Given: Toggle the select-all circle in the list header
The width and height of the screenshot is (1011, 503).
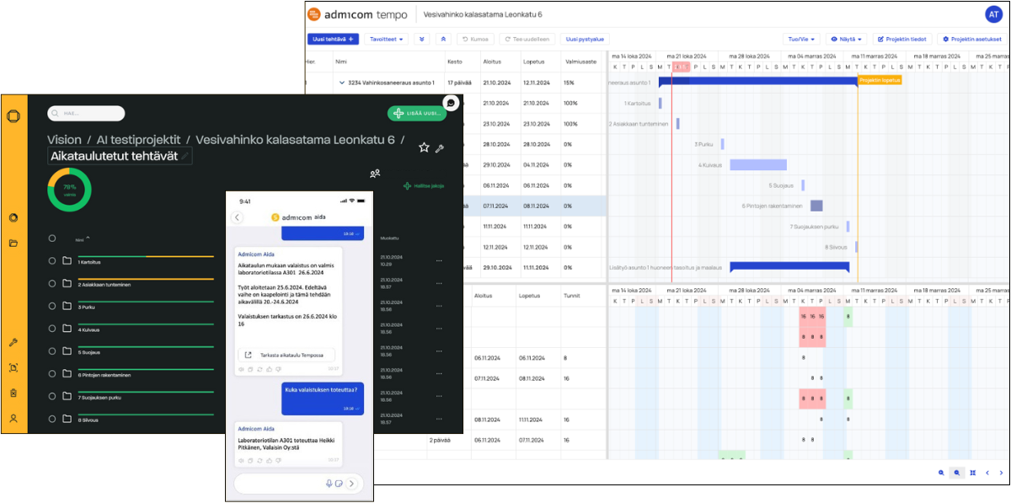Looking at the screenshot, I should [52, 238].
